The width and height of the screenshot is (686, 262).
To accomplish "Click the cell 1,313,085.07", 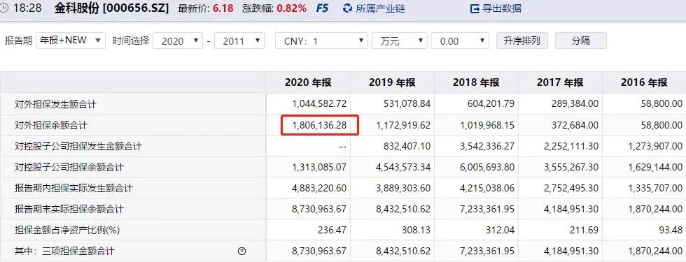I will click(319, 167).
